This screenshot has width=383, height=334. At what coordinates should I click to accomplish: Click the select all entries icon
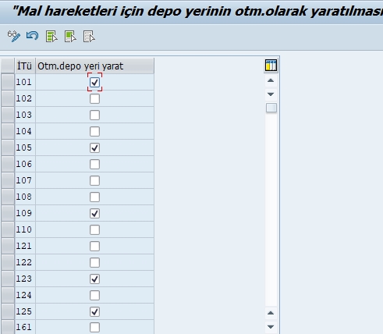click(x=51, y=37)
